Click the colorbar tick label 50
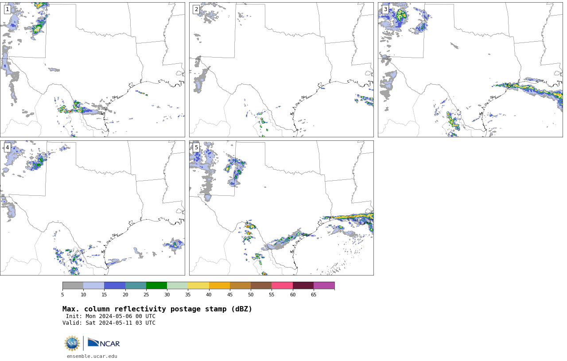567x361 pixels. pos(251,295)
